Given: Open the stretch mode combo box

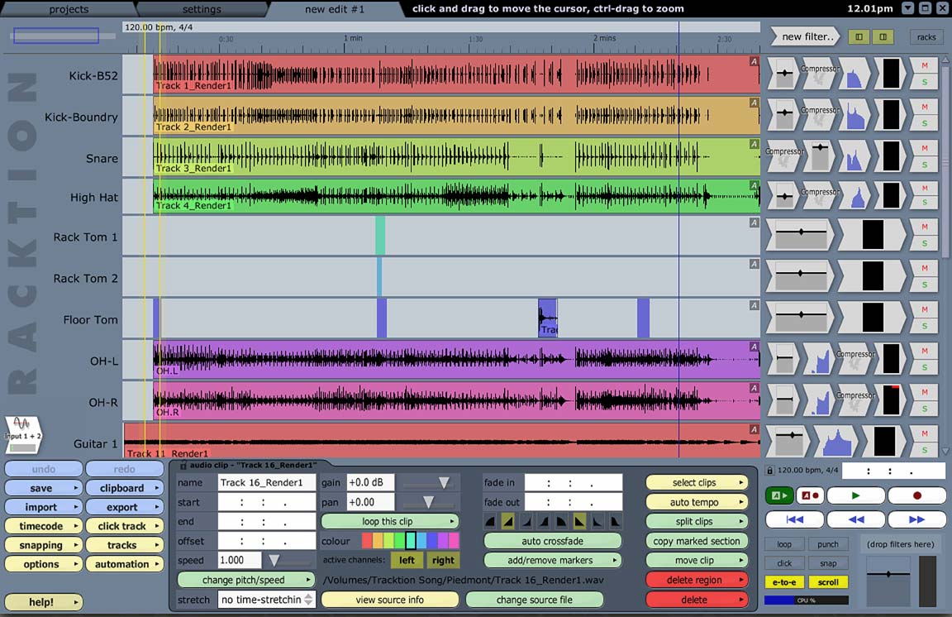Looking at the screenshot, I should [x=267, y=600].
